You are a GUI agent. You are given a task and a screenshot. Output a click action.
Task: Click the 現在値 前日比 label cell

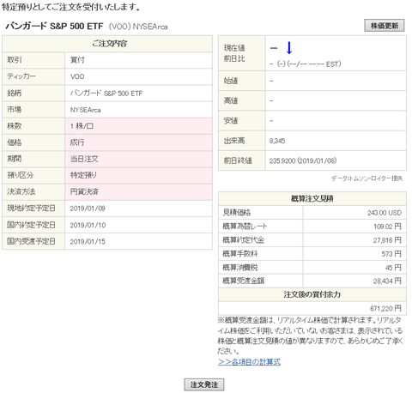pos(242,53)
